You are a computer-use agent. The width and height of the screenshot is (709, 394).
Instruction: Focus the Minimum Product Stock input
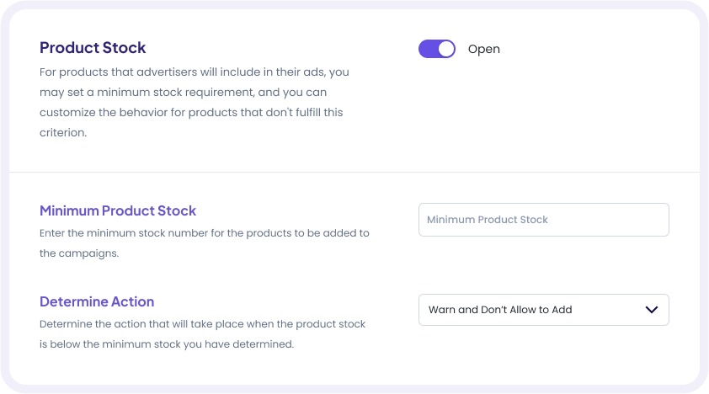pyautogui.click(x=543, y=220)
